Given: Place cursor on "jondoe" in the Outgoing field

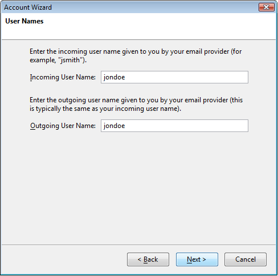Looking at the screenshot, I should tap(114, 126).
